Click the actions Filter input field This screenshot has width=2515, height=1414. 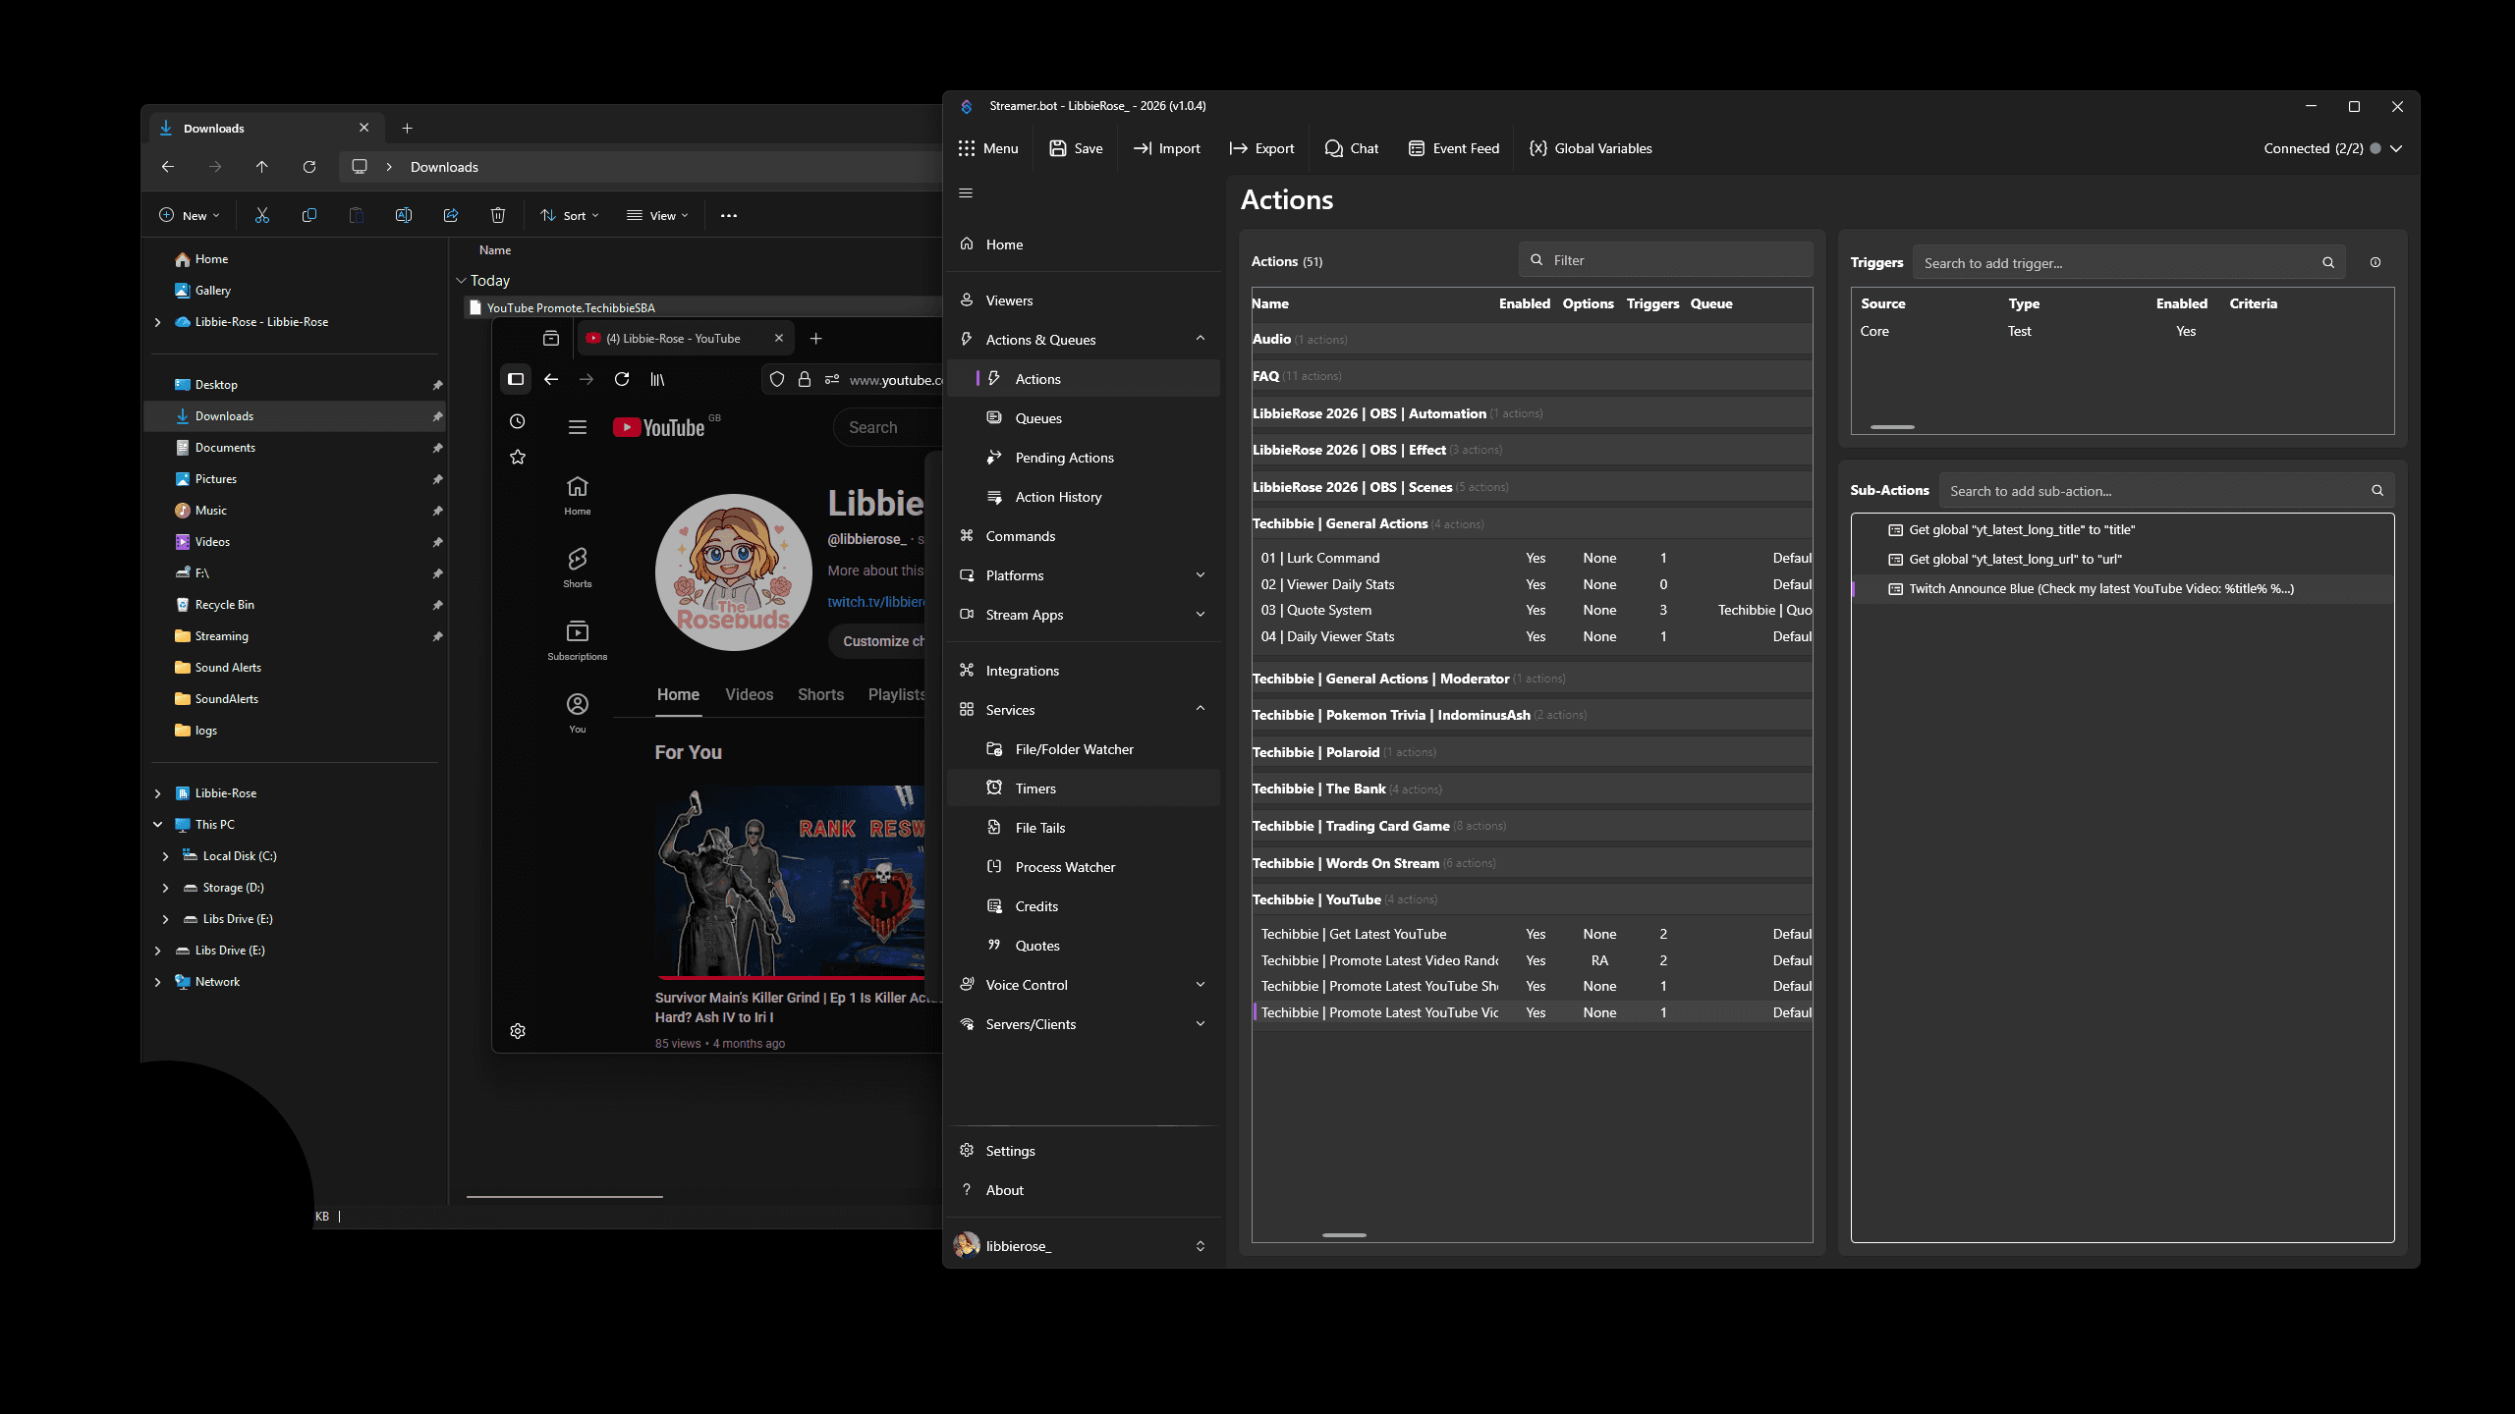tap(1665, 260)
